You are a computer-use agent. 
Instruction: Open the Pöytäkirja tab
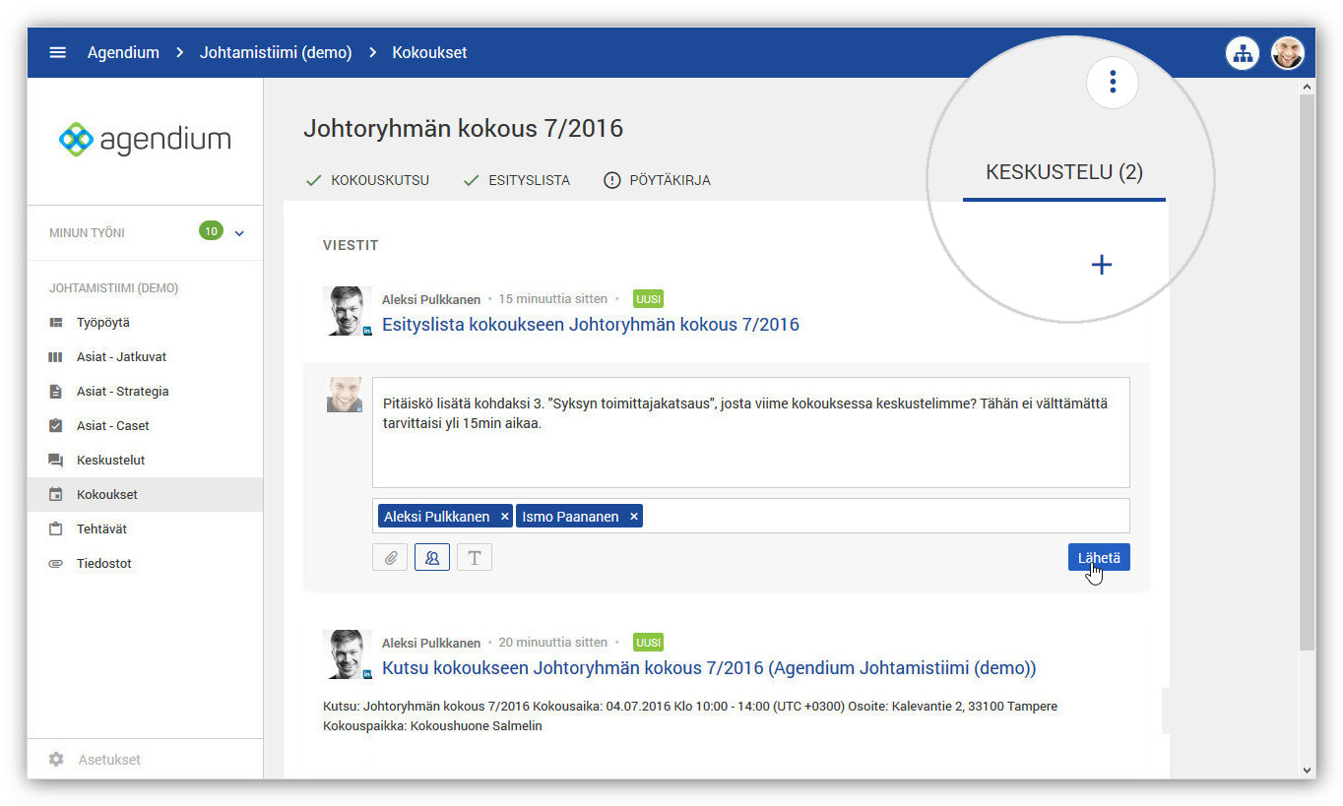[657, 180]
